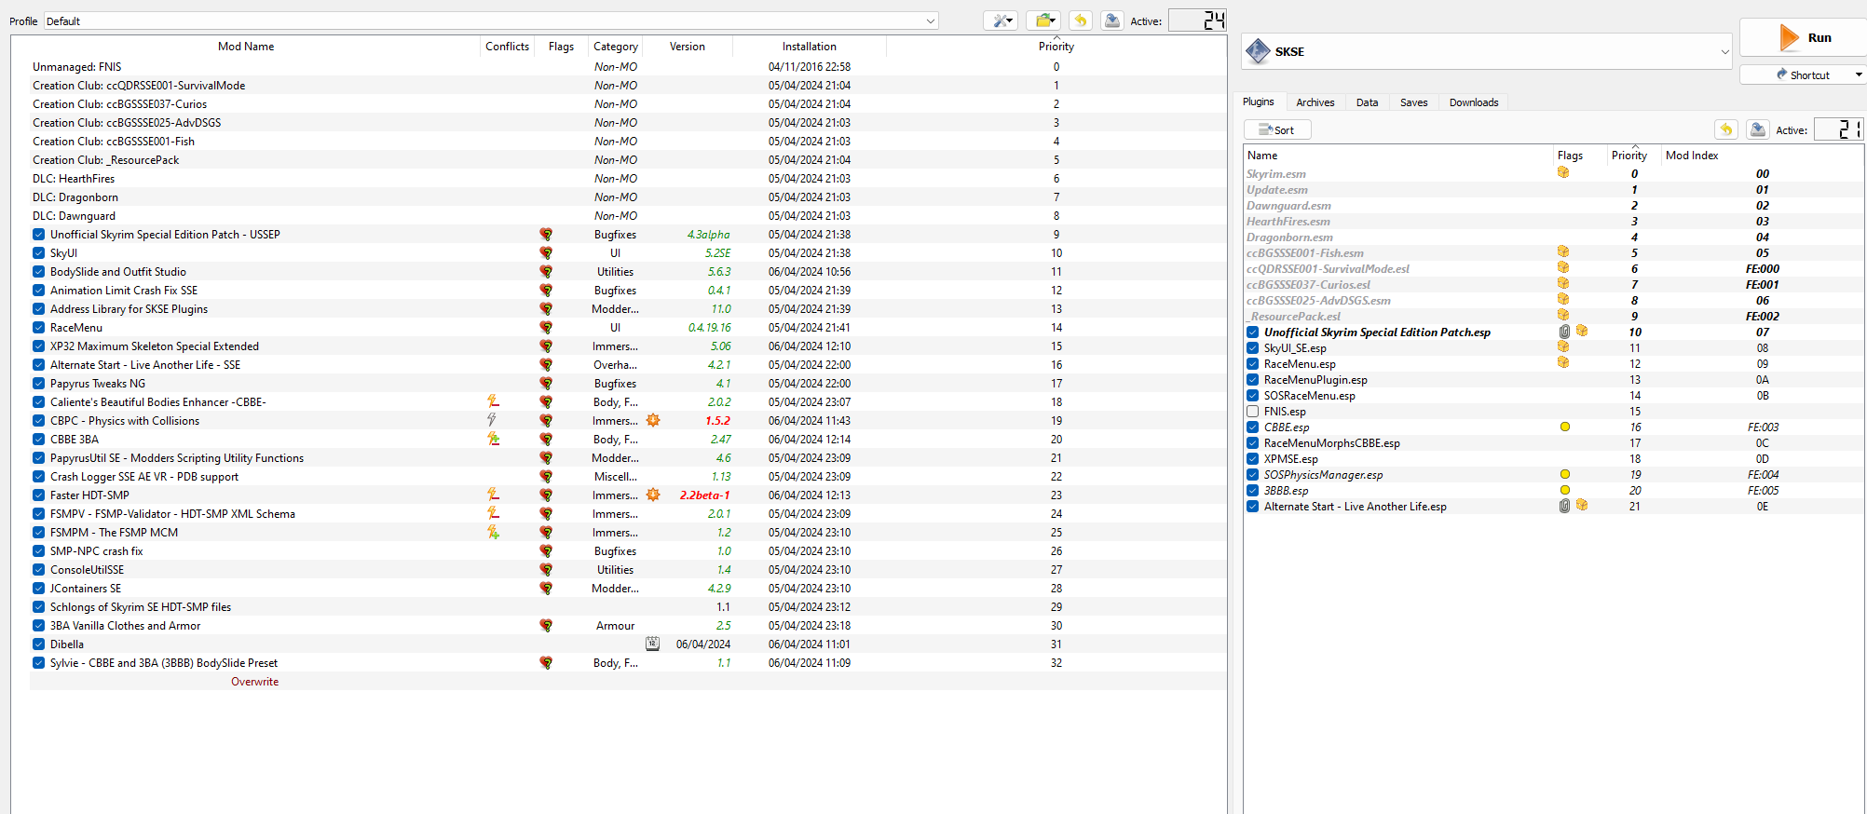Sort plugins by Mod Index header
This screenshot has height=814, width=1867.
coord(1692,156)
